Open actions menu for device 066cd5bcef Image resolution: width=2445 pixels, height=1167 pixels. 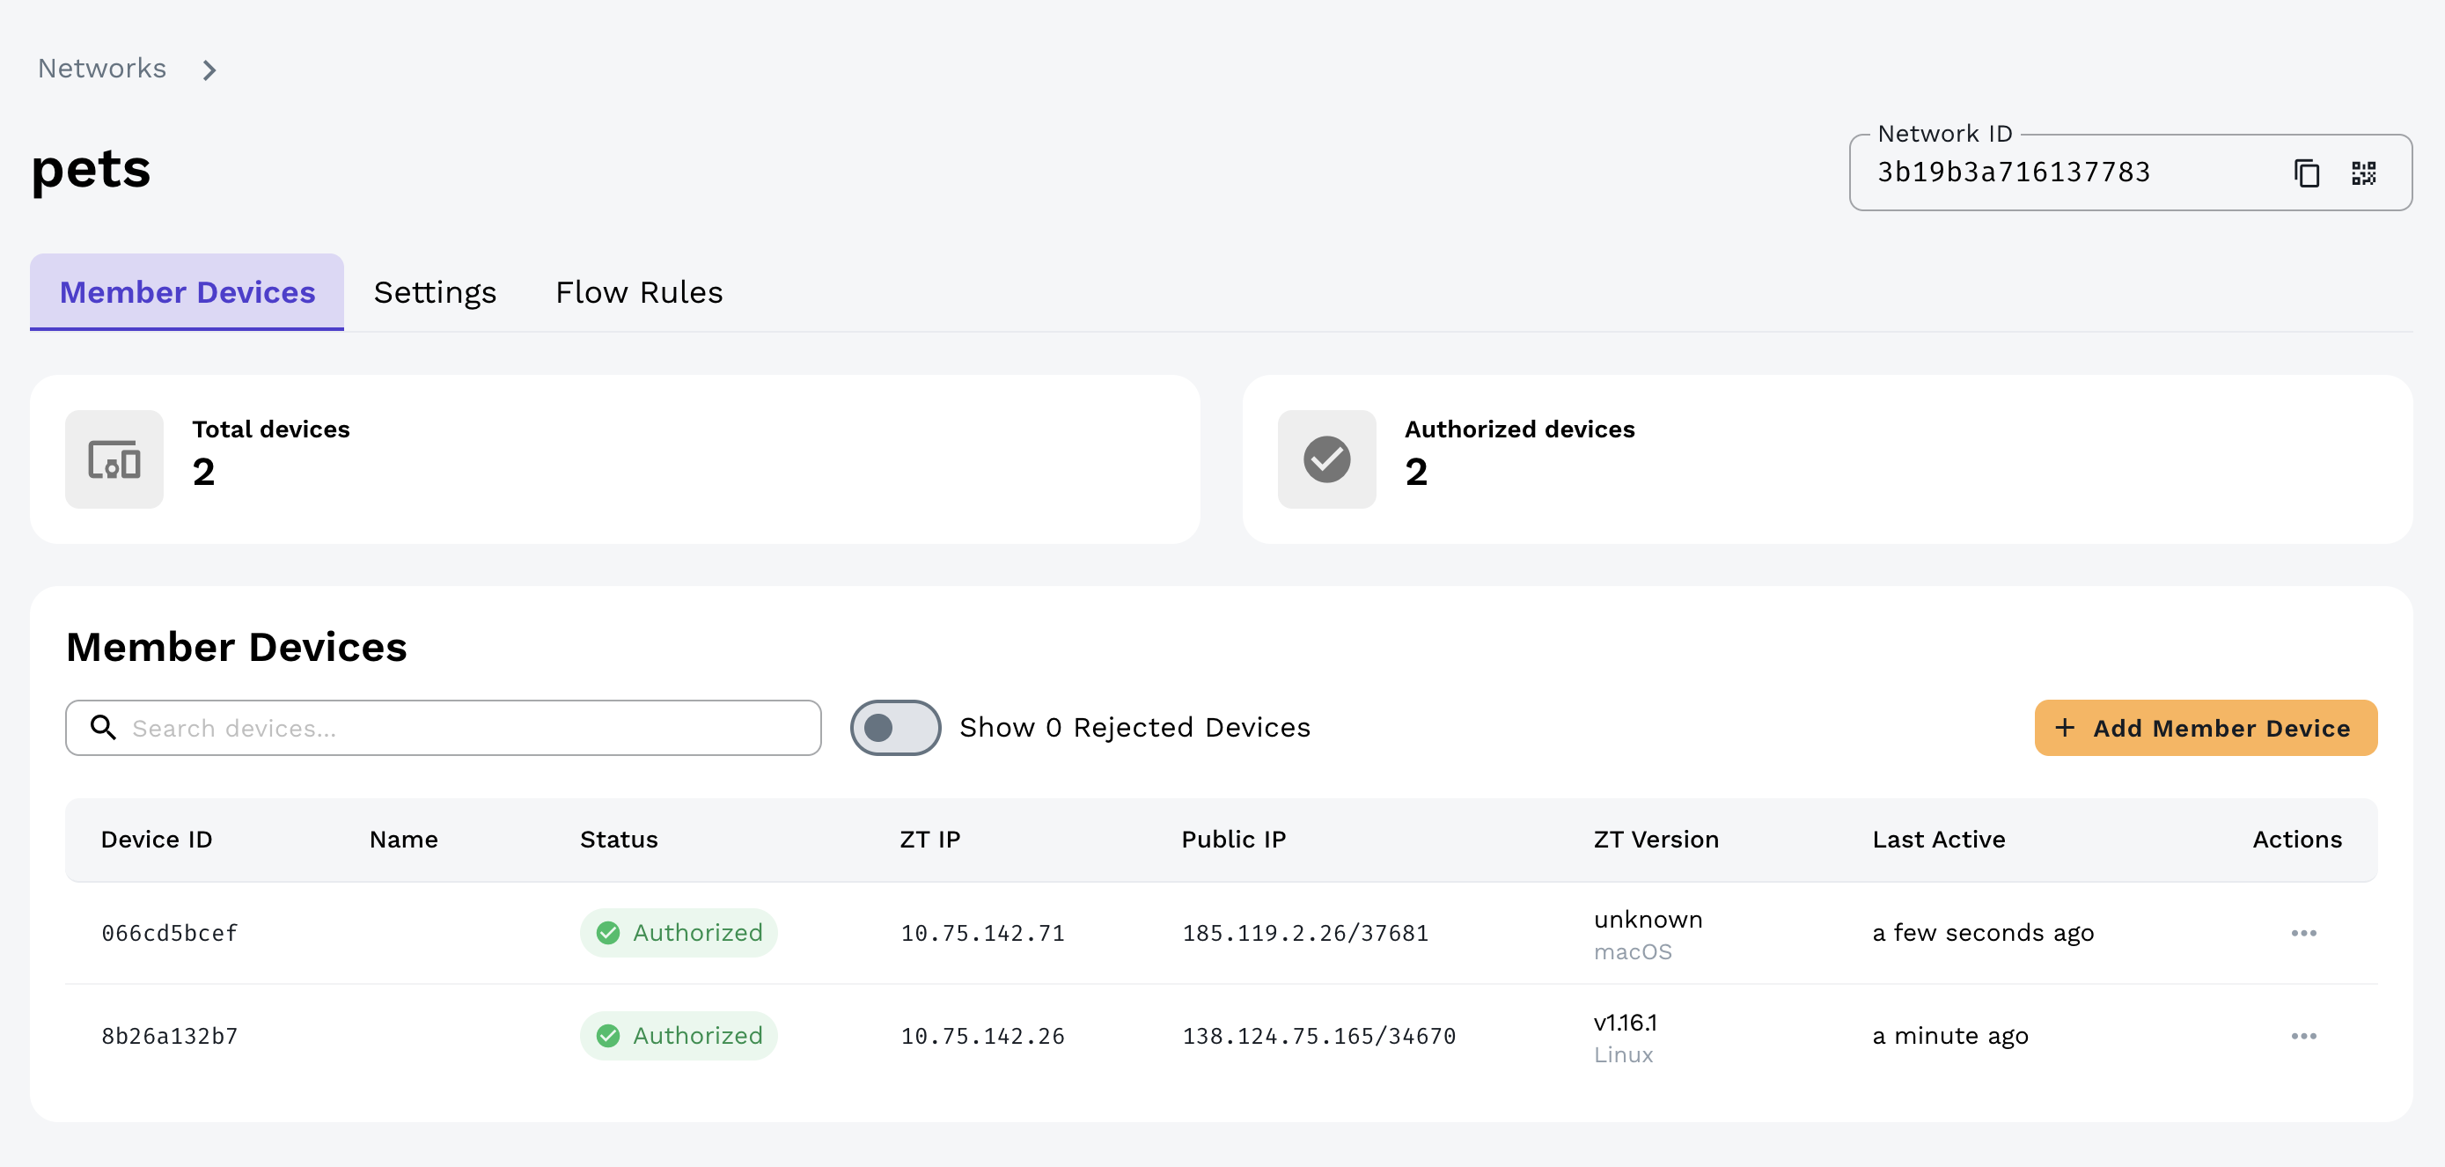(x=2302, y=934)
